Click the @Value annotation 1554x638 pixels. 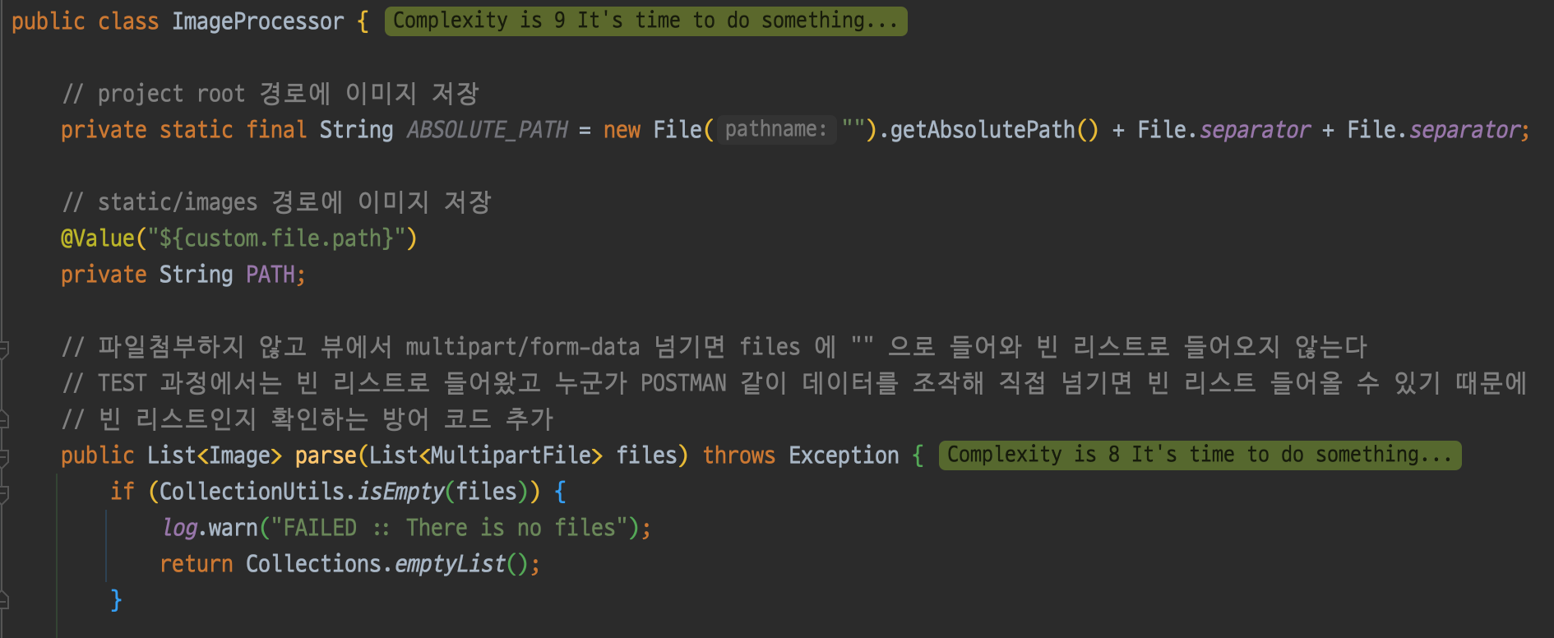point(98,238)
